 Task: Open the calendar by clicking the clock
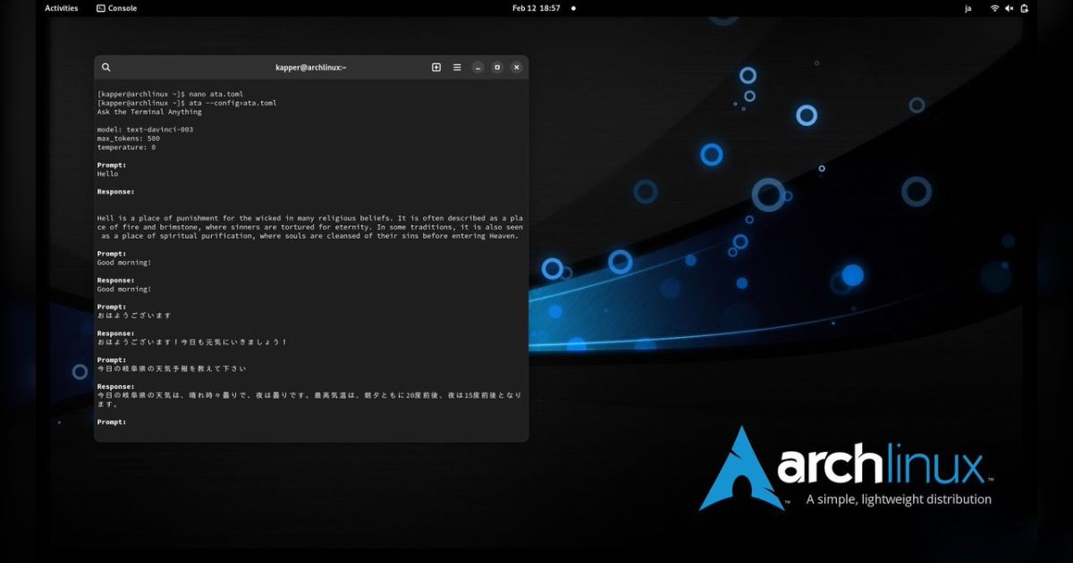point(535,8)
